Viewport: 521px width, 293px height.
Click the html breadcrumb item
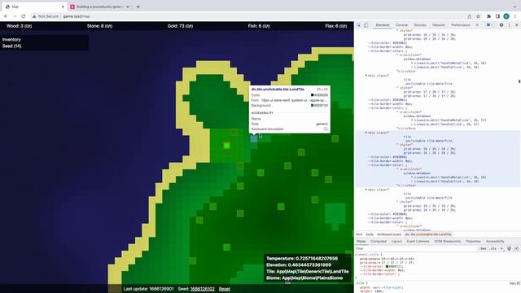coord(359,234)
